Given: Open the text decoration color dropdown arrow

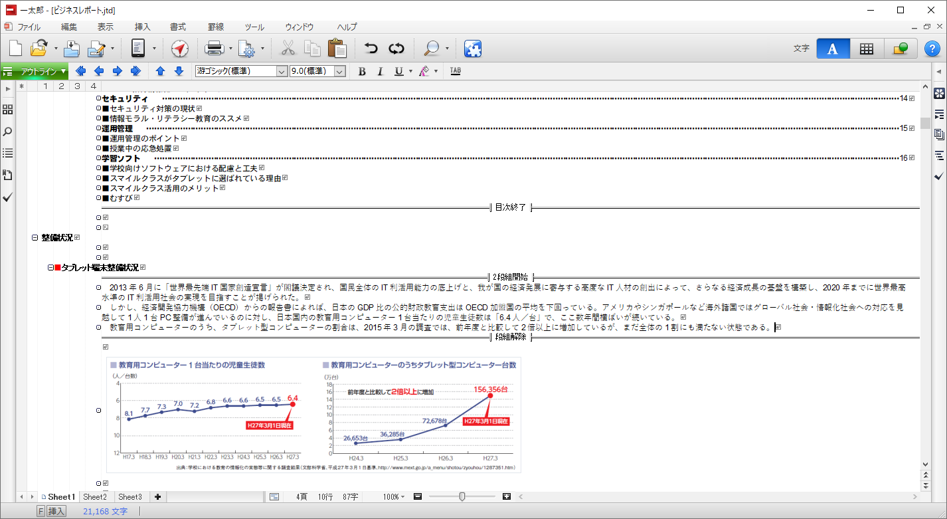Looking at the screenshot, I should pyautogui.click(x=436, y=71).
